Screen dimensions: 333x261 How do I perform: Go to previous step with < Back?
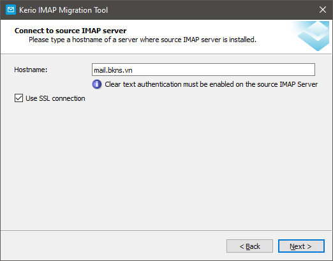[x=249, y=246]
